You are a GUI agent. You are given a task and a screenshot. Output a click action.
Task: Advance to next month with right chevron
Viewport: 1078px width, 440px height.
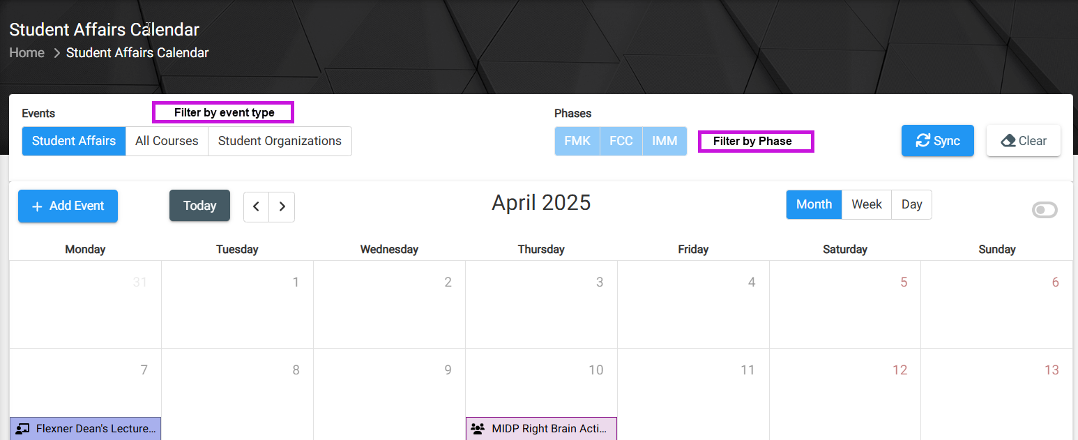point(282,206)
